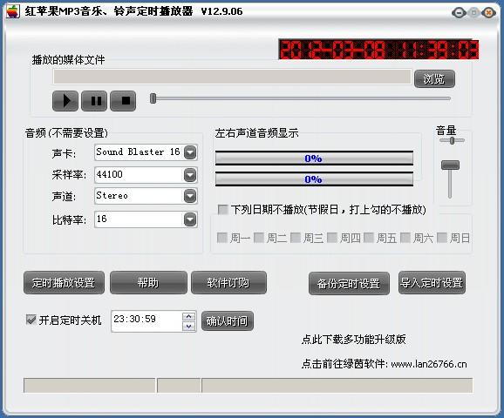
Task: Close the player window
Action: pyautogui.click(x=488, y=13)
